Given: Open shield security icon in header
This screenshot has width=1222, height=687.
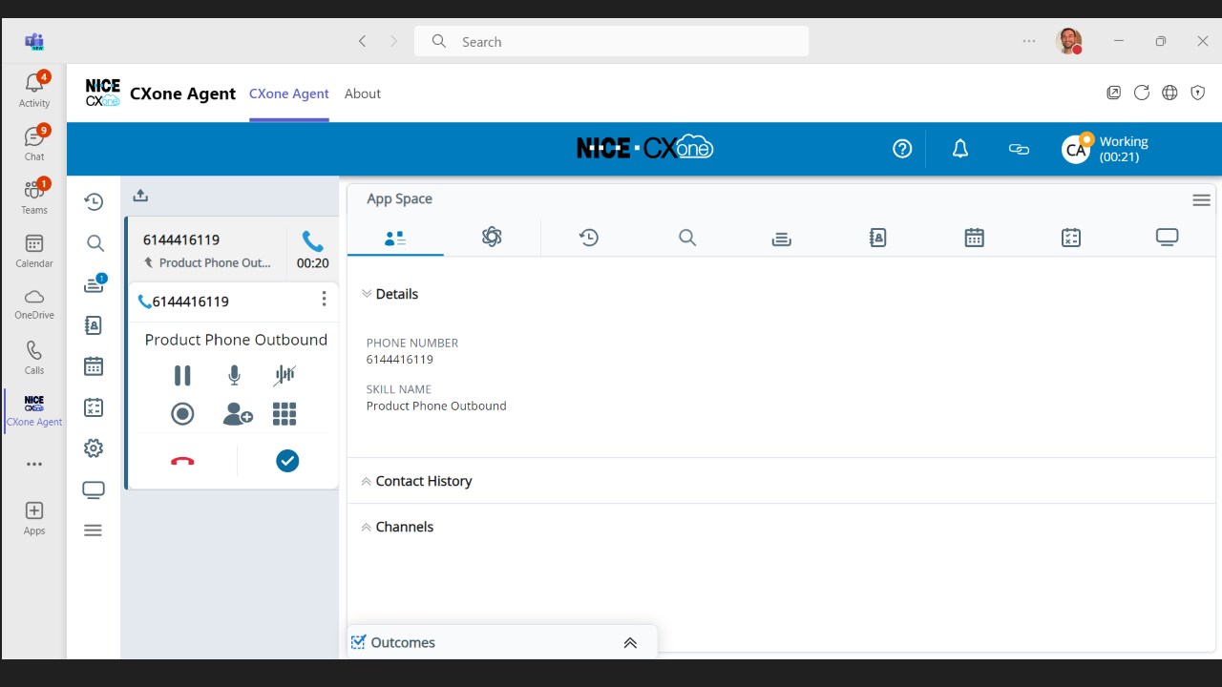Looking at the screenshot, I should 1197,93.
